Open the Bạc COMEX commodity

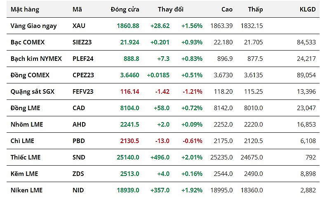point(28,42)
